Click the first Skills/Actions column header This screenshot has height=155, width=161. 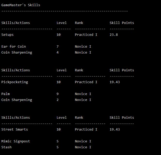pos(15,23)
